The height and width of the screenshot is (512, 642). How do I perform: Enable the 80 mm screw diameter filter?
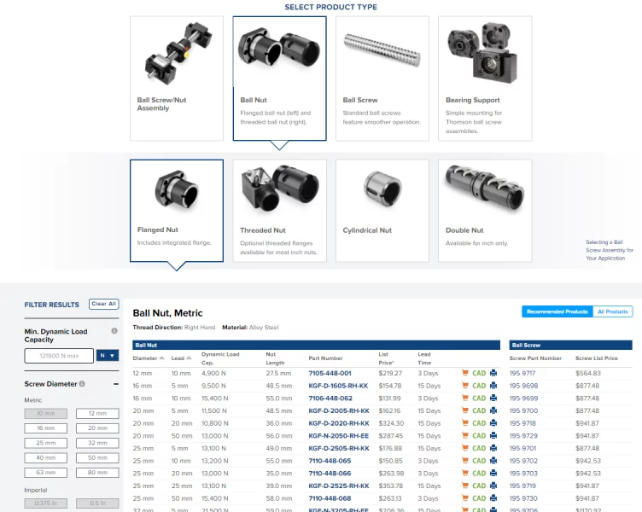click(x=97, y=472)
